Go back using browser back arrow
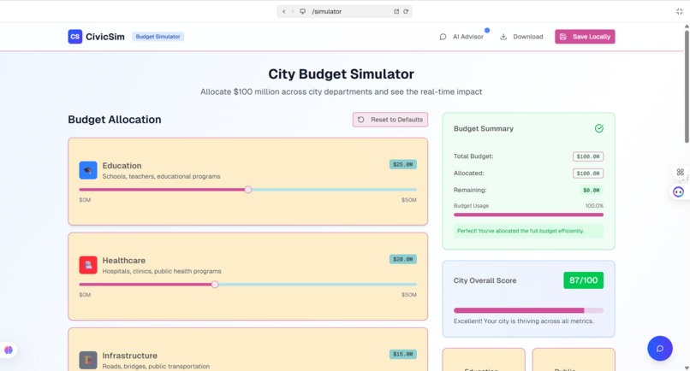Screen dimensions: 690x371 284,11
